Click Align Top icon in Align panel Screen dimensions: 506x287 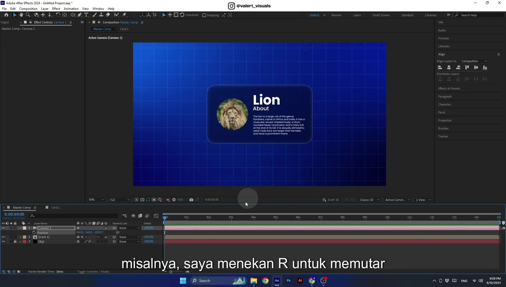[467, 68]
